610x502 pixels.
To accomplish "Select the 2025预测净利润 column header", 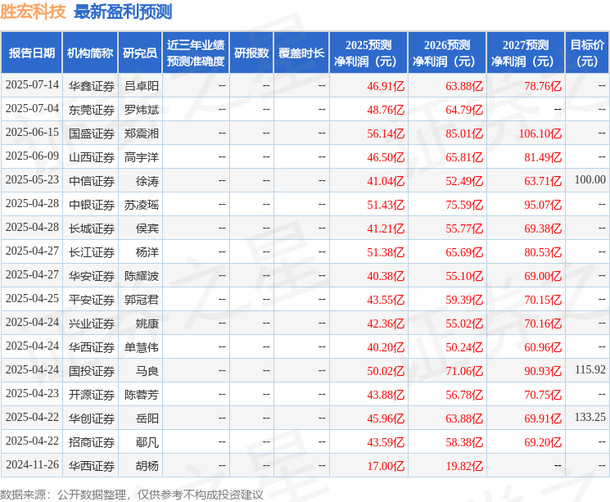I will pos(368,53).
